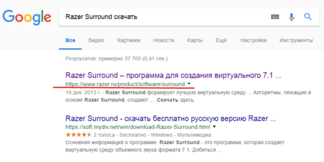This screenshot has width=324, height=162.
Task: Click the text 2 голоса
Action: [104, 135]
